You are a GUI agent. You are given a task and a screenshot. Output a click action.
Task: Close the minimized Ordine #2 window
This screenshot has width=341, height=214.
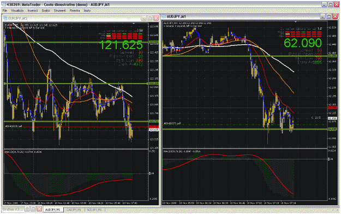39,209
